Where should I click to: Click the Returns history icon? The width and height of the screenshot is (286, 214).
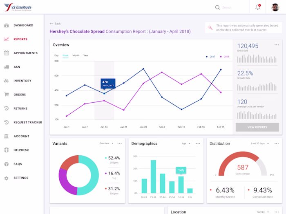(7, 108)
